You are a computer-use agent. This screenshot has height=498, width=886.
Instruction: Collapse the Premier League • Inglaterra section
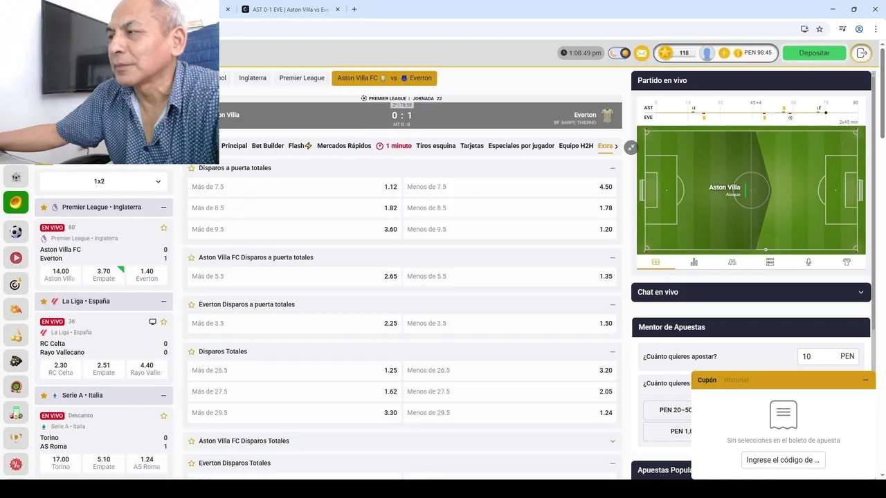pyautogui.click(x=163, y=207)
